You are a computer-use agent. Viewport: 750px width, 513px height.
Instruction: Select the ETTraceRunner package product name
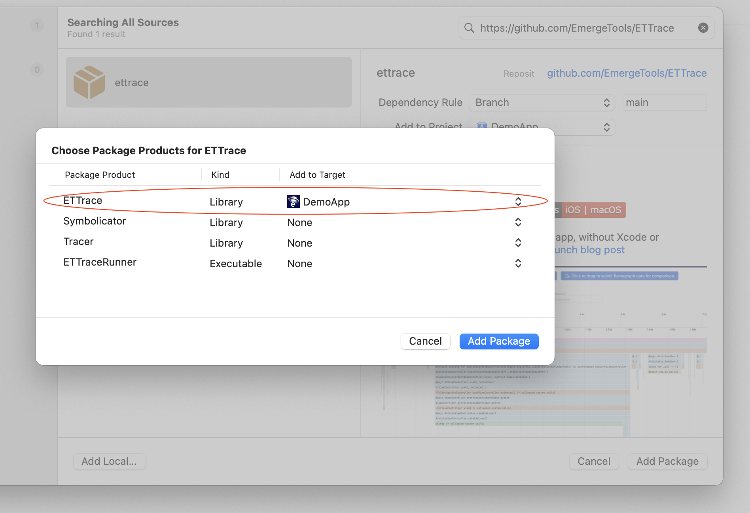point(100,262)
